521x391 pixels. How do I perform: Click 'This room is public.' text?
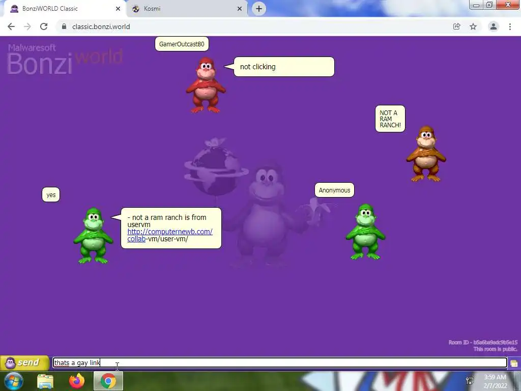(495, 349)
